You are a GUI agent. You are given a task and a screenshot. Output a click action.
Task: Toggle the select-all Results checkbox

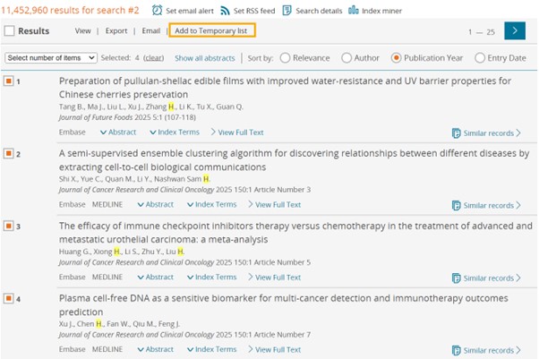click(10, 31)
